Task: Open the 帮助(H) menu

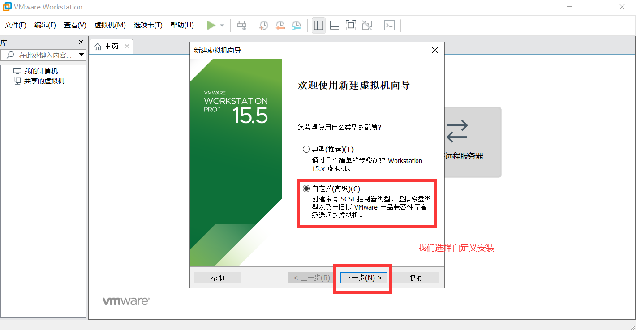Action: point(182,25)
